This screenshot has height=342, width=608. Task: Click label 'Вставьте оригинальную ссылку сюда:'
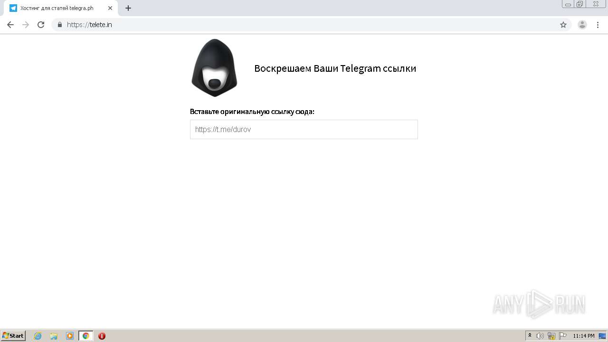point(252,112)
